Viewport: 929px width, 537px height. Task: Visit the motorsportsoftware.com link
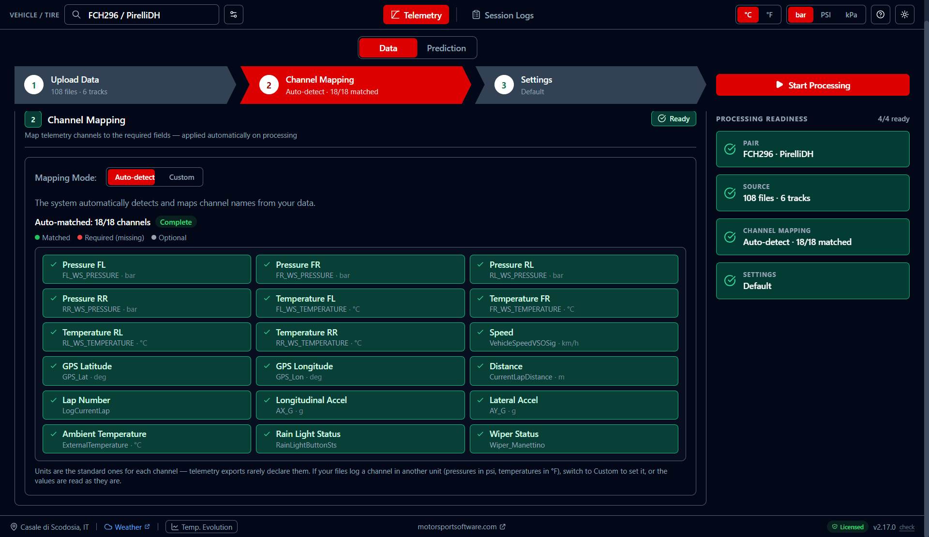461,527
